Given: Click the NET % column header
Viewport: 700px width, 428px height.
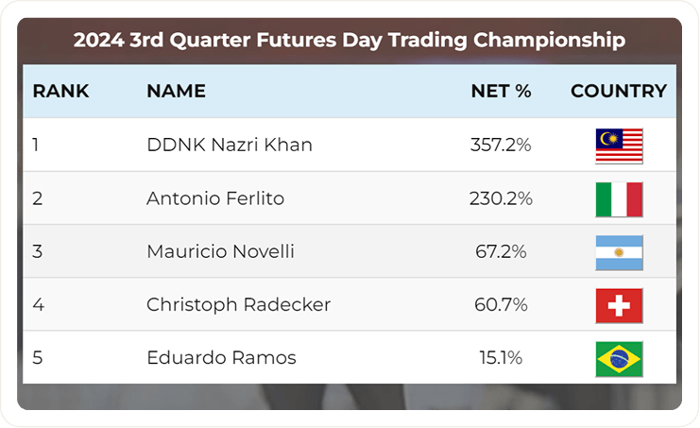Looking at the screenshot, I should coord(501,92).
